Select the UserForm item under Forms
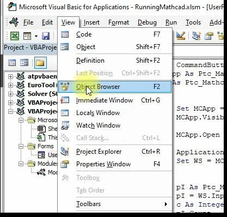Screen dimensions: 227x217 click(x=53, y=155)
